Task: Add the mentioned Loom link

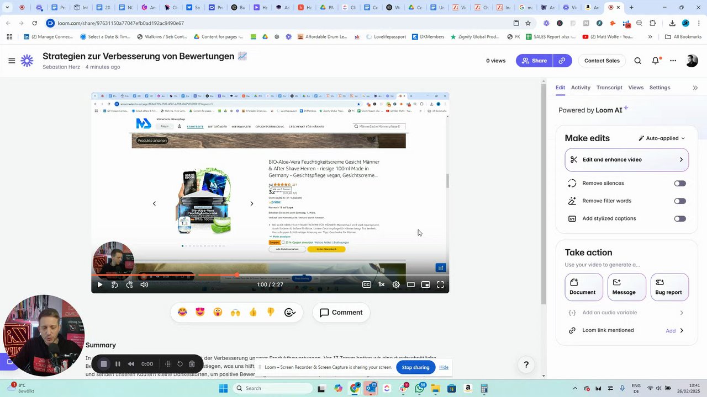Action: click(671, 331)
